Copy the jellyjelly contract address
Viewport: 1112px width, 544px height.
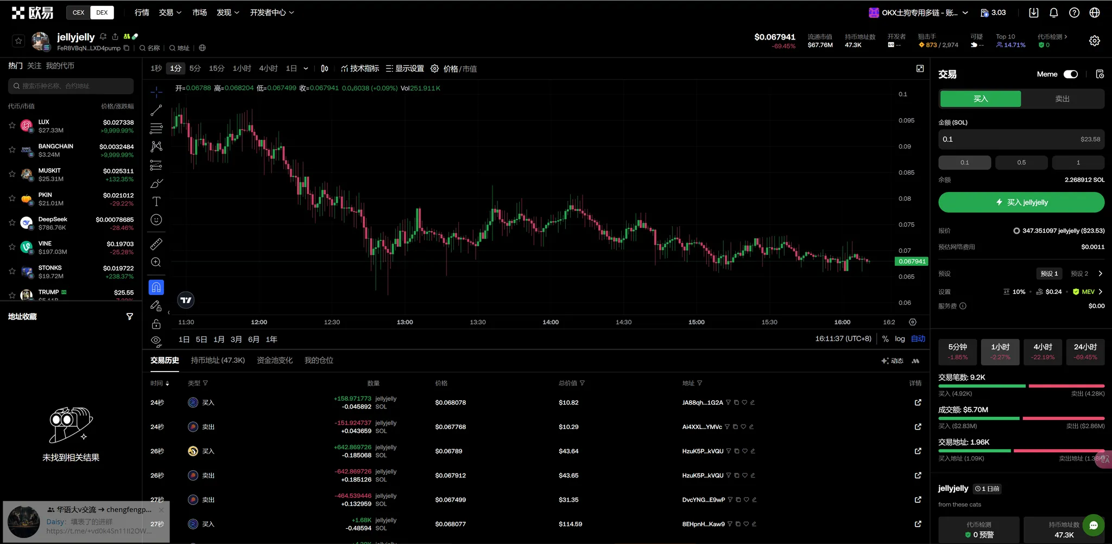pos(127,48)
